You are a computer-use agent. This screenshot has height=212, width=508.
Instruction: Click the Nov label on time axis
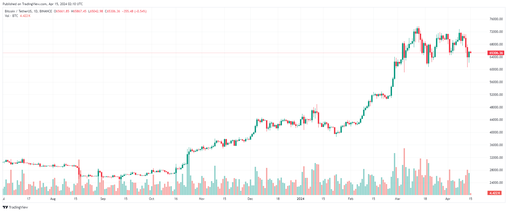pyautogui.click(x=202, y=199)
